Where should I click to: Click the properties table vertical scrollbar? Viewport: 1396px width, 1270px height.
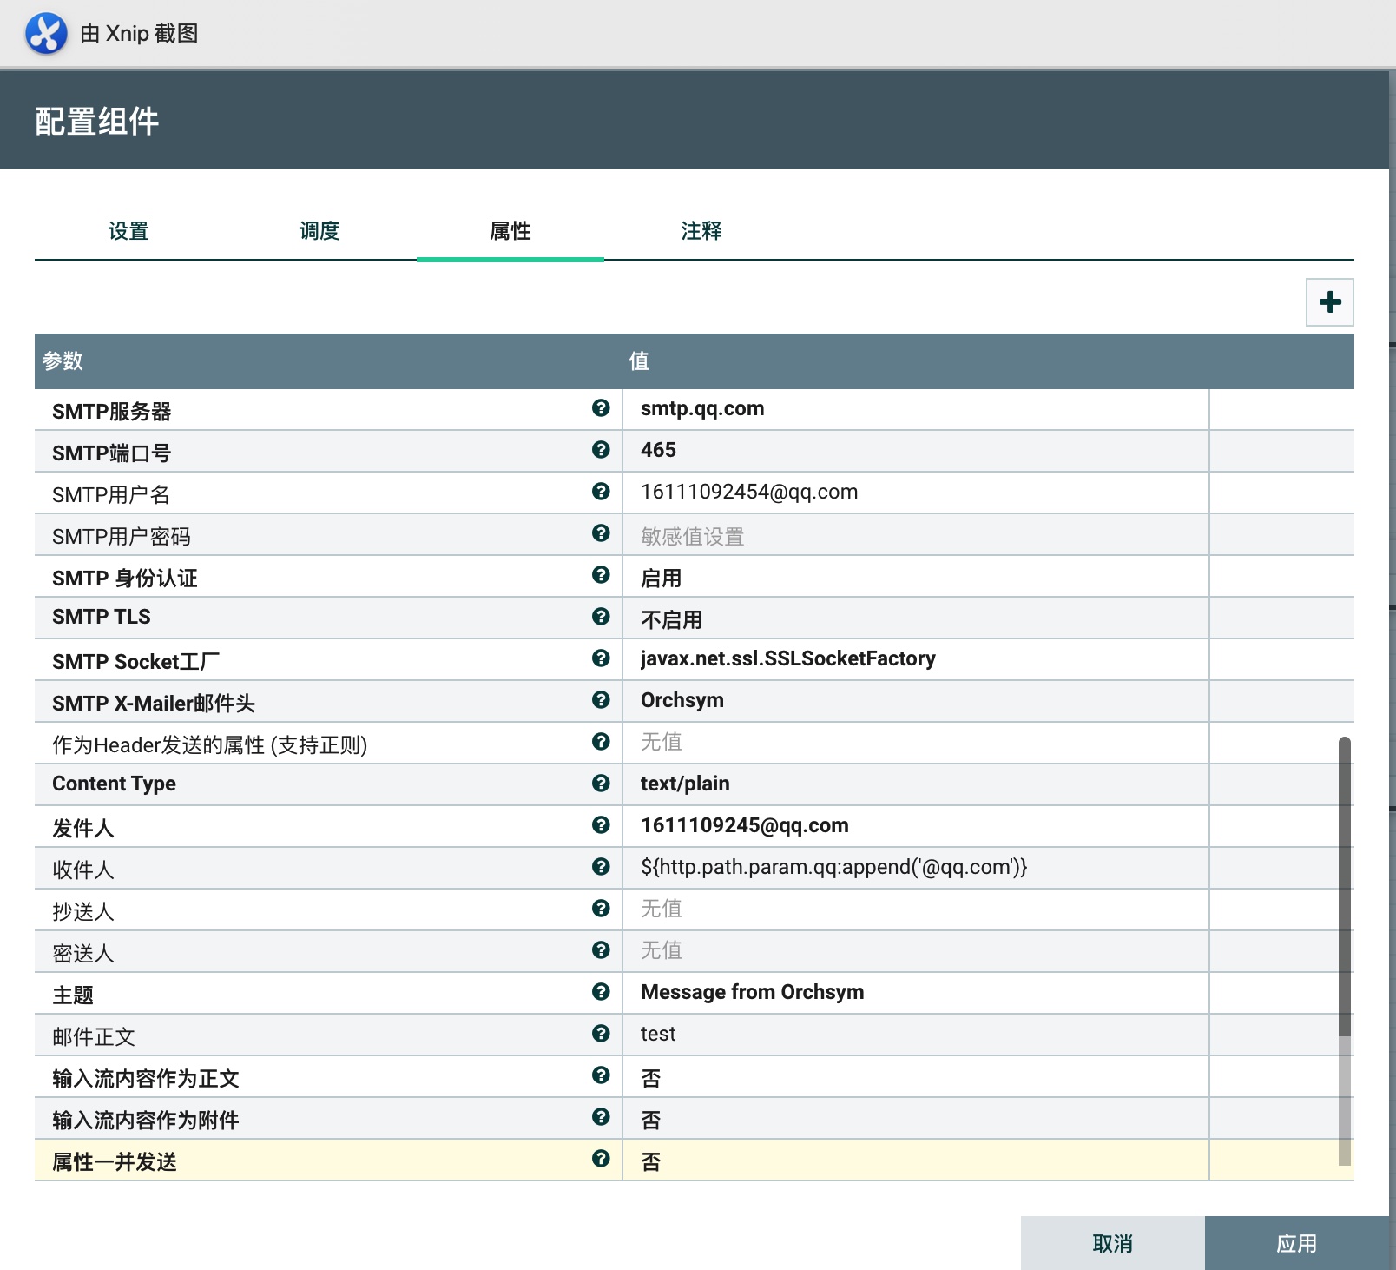coord(1344,886)
